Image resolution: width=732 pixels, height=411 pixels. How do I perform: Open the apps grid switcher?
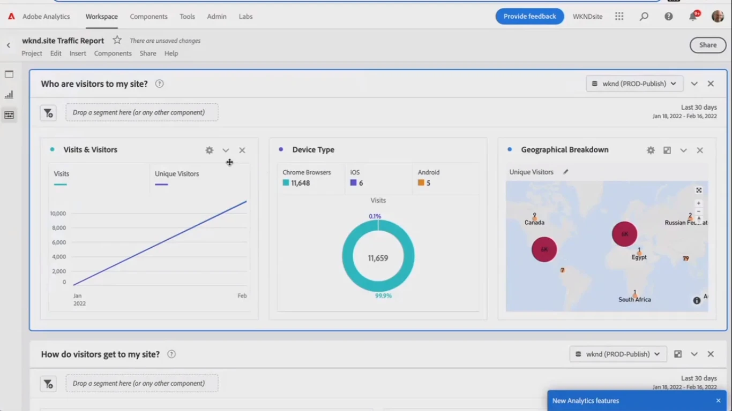click(x=619, y=17)
